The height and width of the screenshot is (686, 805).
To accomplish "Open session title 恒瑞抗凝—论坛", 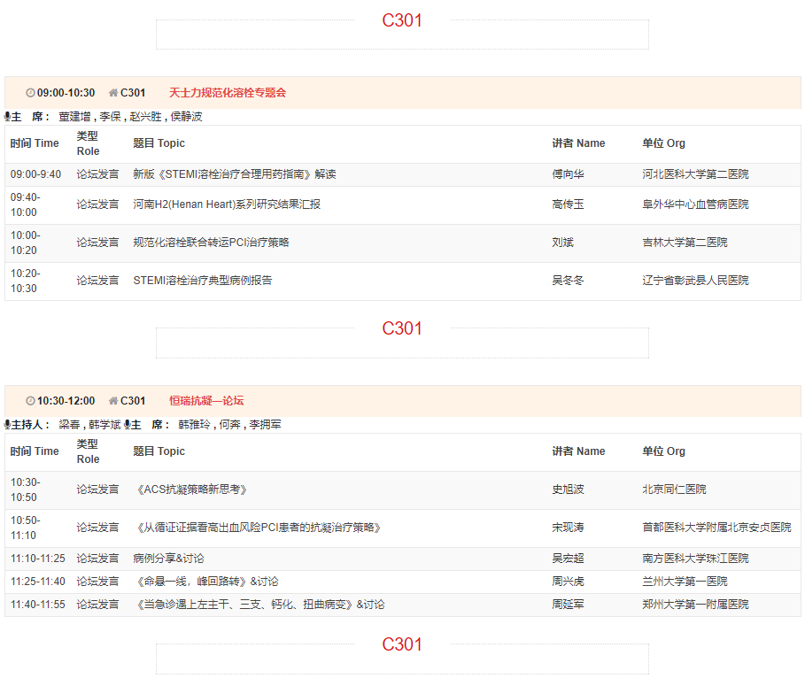I will (x=206, y=401).
